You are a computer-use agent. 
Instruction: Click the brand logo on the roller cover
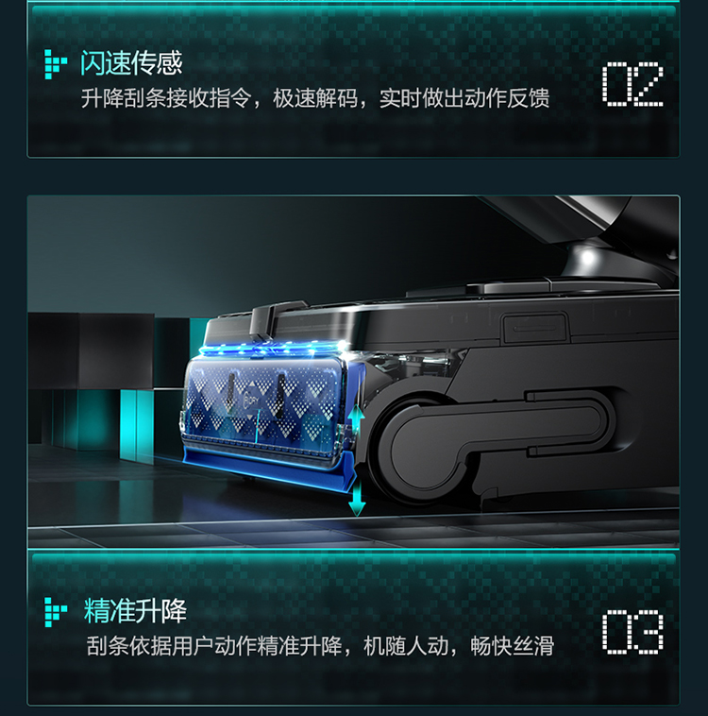252,401
